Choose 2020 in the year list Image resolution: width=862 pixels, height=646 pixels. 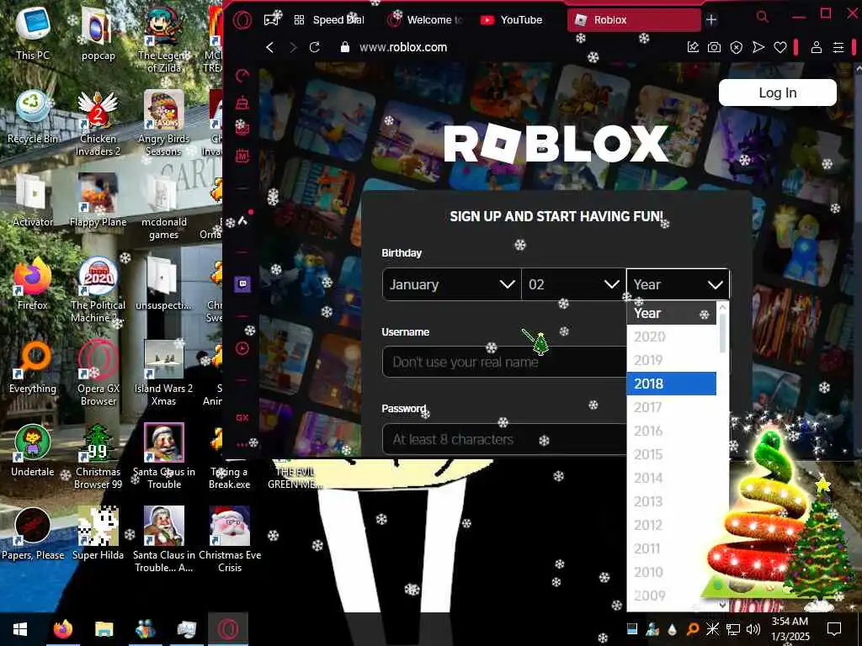pyautogui.click(x=671, y=336)
